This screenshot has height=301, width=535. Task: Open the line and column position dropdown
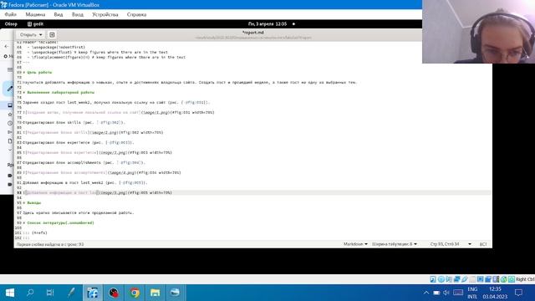tap(451, 244)
